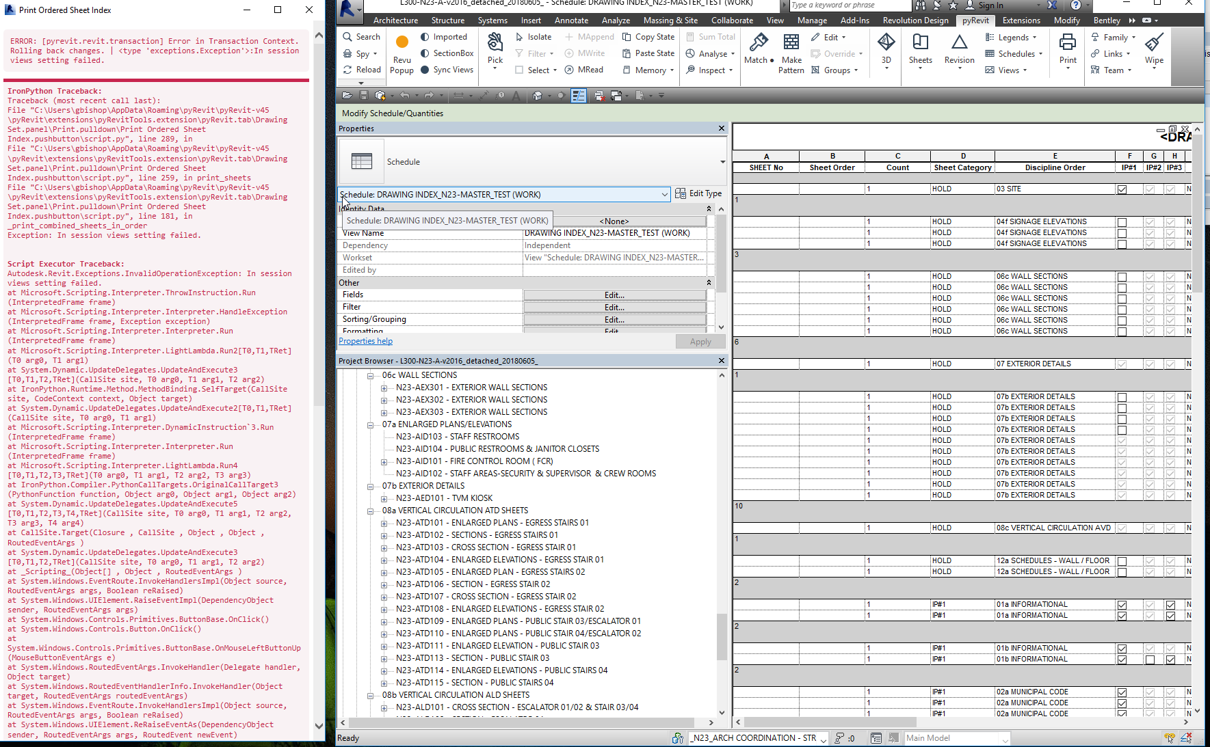This screenshot has width=1210, height=747.
Task: Check IP#1 on first 06c WALL SECTIONS row
Action: click(x=1122, y=277)
